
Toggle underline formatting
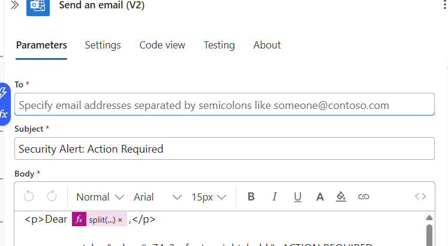click(x=297, y=197)
